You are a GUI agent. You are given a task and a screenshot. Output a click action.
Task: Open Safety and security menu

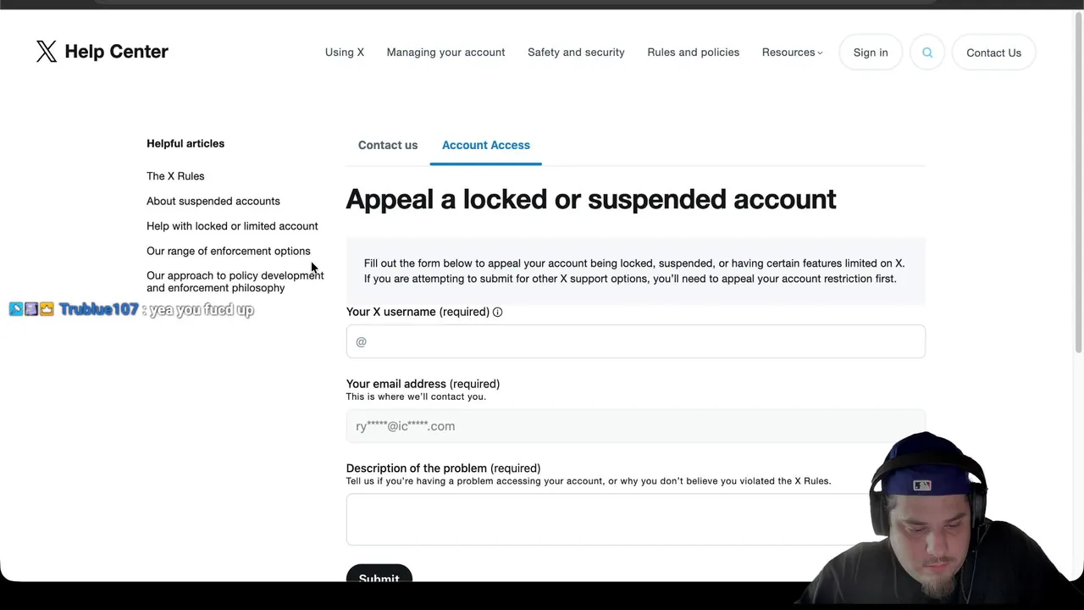click(576, 53)
